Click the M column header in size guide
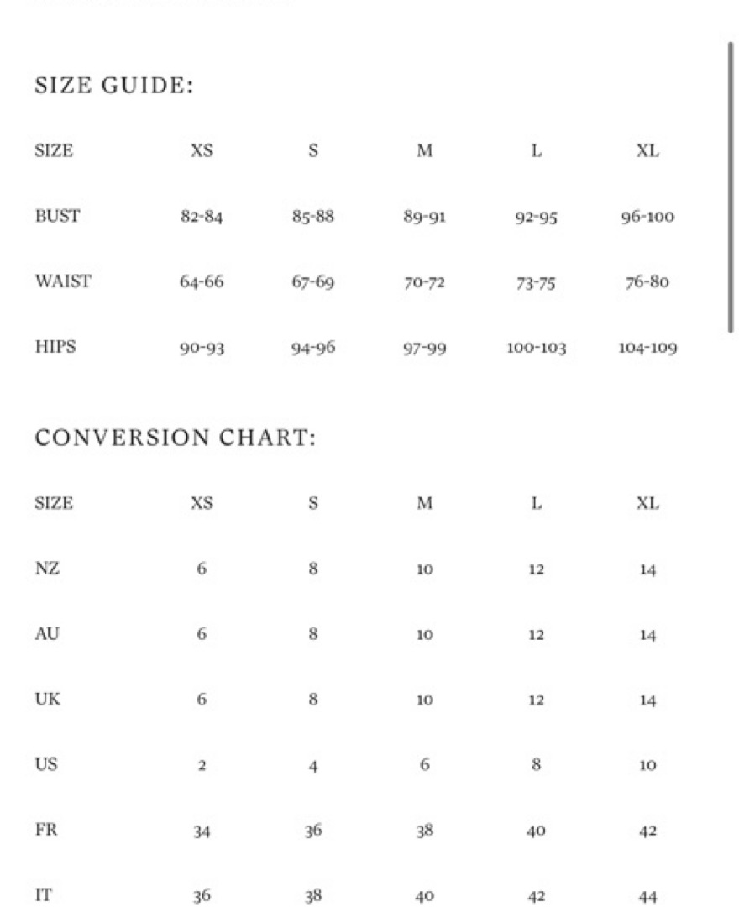The width and height of the screenshot is (739, 923). point(424,151)
